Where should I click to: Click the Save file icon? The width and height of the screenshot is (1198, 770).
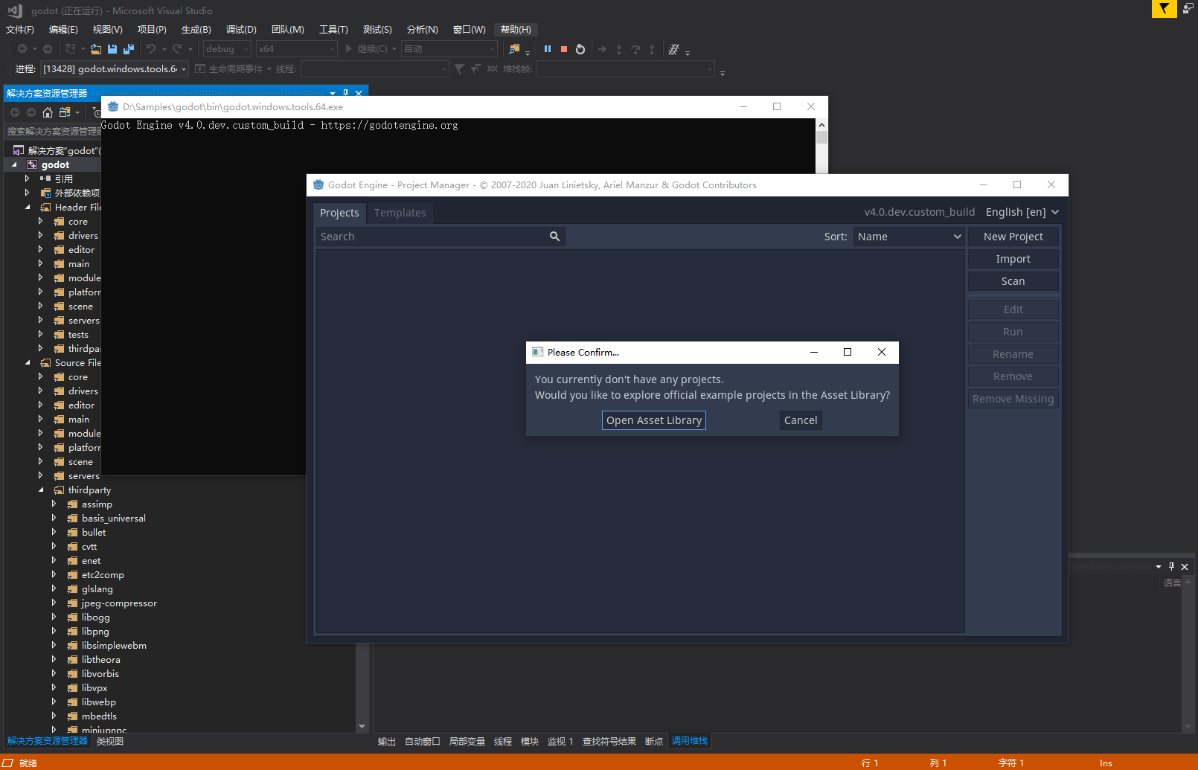click(112, 49)
